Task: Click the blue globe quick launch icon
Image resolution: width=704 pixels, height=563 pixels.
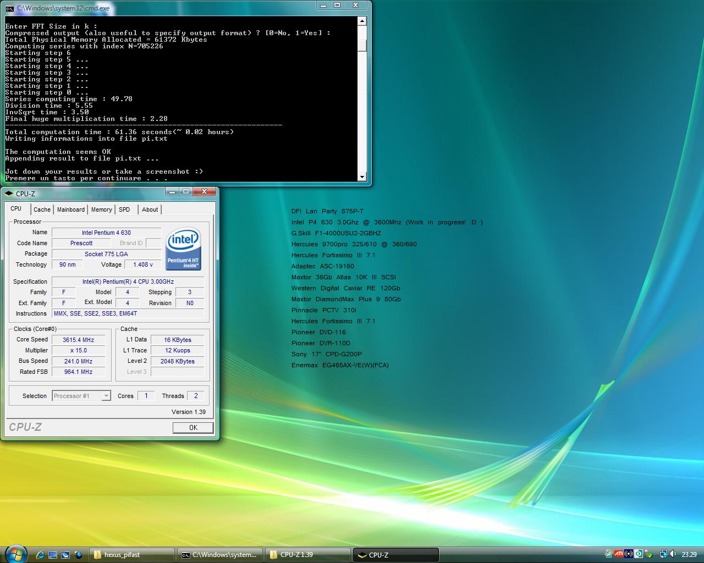Action: (x=78, y=555)
